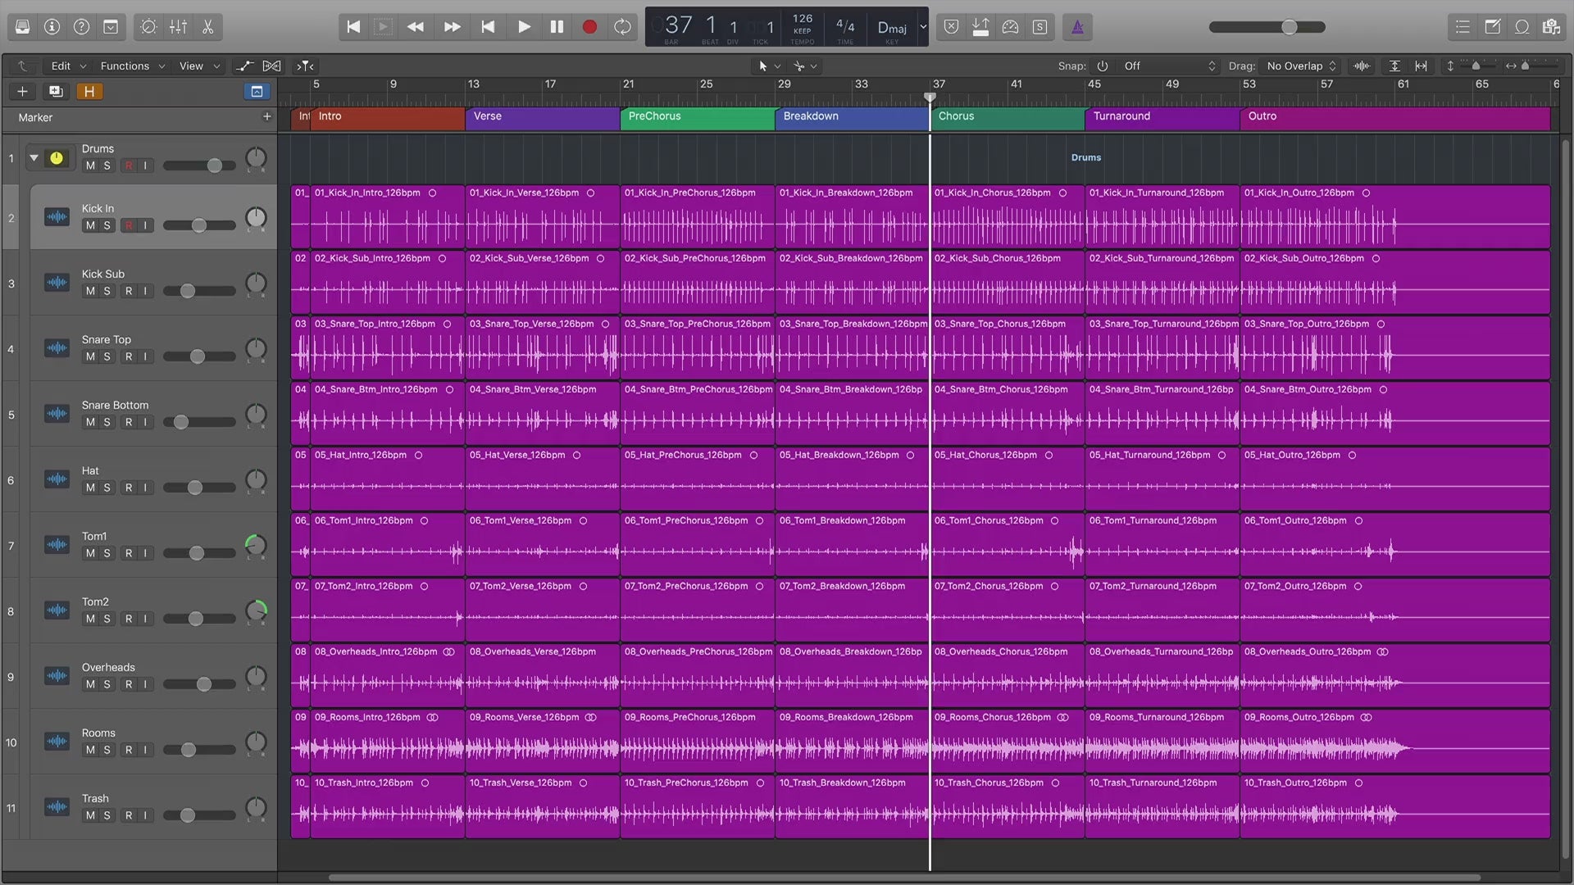Click the vertical auto zoom icon
1574x885 pixels.
[x=1394, y=66]
